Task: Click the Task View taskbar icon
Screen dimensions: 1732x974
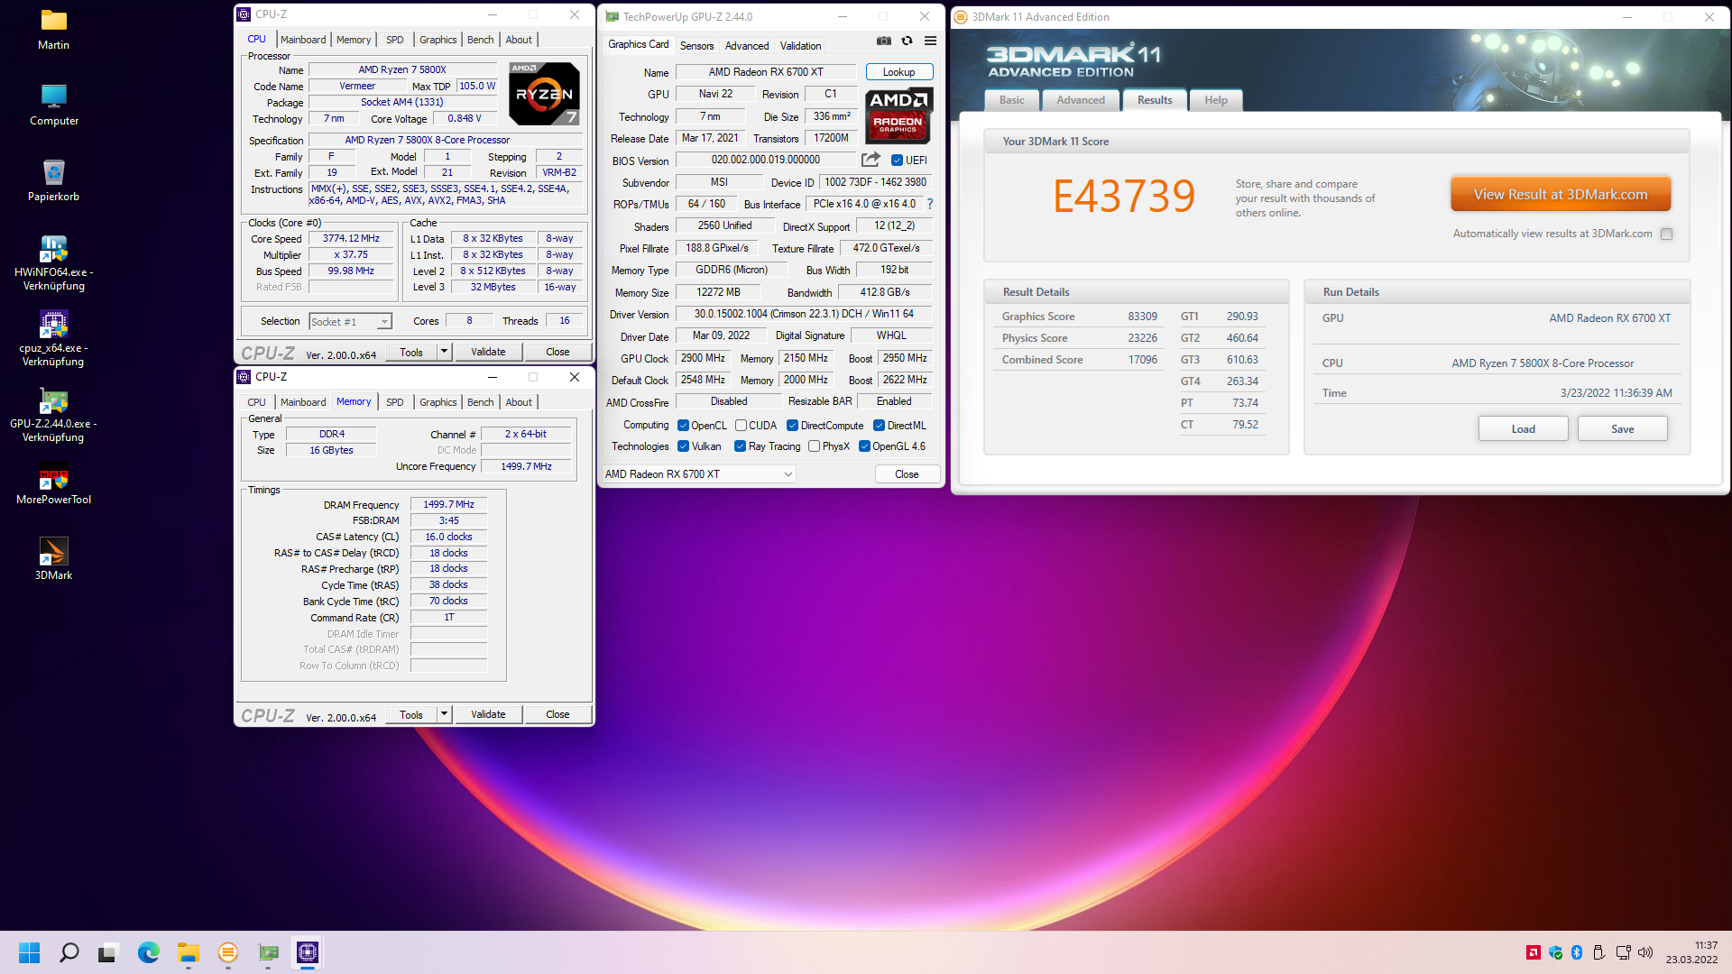Action: point(108,952)
